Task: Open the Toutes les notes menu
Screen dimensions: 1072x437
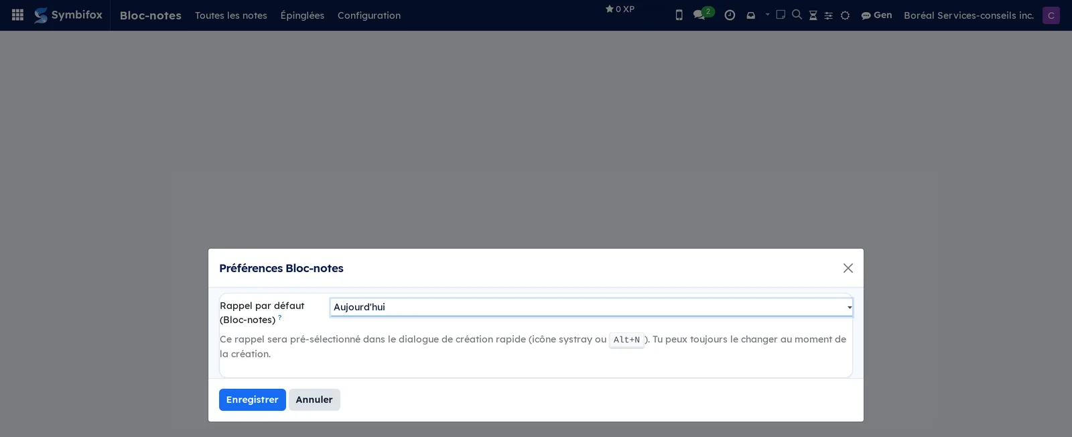Action: coord(231,15)
